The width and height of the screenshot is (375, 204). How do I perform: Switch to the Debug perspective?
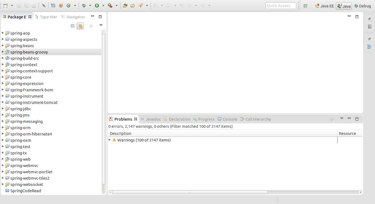pyautogui.click(x=362, y=6)
